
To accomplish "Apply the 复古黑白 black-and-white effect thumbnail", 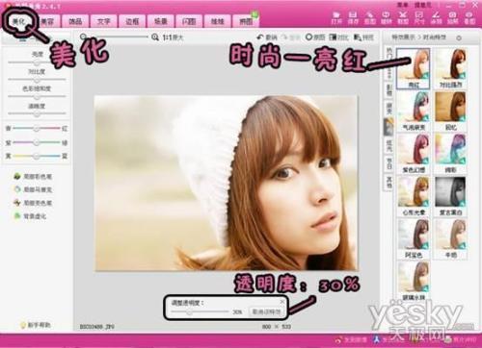I will 450,196.
